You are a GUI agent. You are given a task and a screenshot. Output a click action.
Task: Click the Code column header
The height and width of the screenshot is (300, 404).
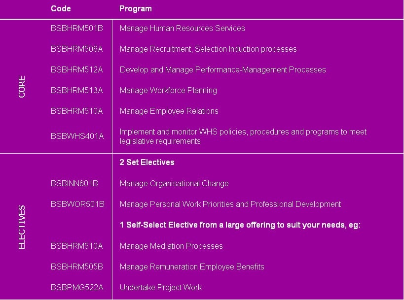click(x=61, y=9)
